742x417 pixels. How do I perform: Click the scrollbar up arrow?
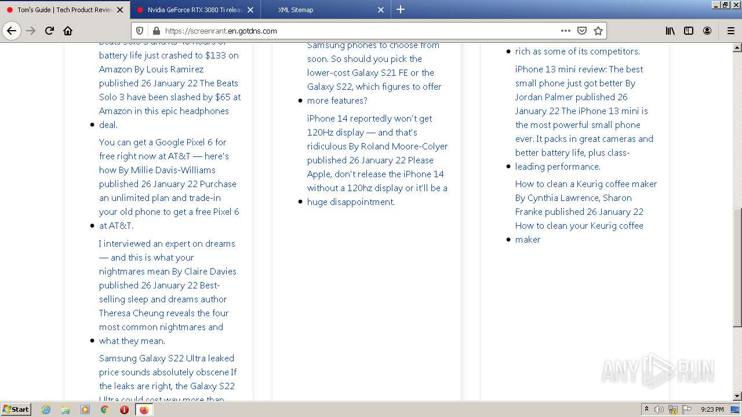coord(737,46)
